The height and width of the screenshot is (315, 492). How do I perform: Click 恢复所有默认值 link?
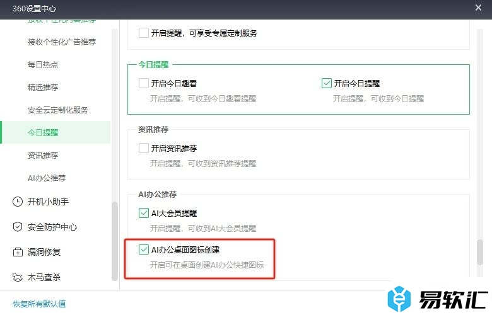39,304
